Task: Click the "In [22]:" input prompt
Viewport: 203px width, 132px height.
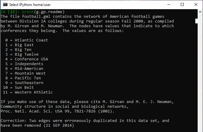Action: [x=9, y=12]
